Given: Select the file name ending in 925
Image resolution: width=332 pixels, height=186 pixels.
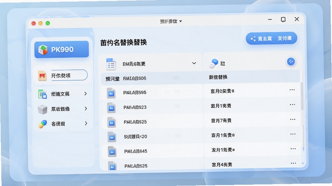Looking at the screenshot, I should pyautogui.click(x=136, y=166).
